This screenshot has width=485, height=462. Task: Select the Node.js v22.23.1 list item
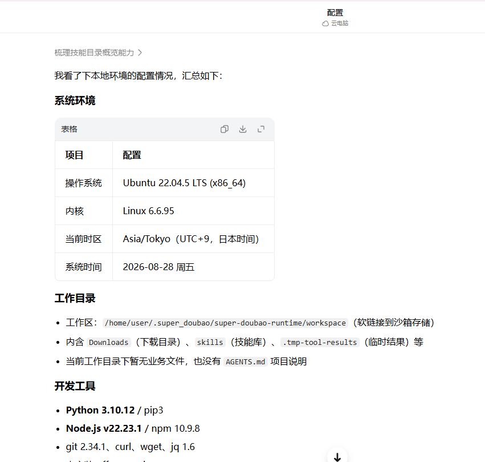(133, 428)
